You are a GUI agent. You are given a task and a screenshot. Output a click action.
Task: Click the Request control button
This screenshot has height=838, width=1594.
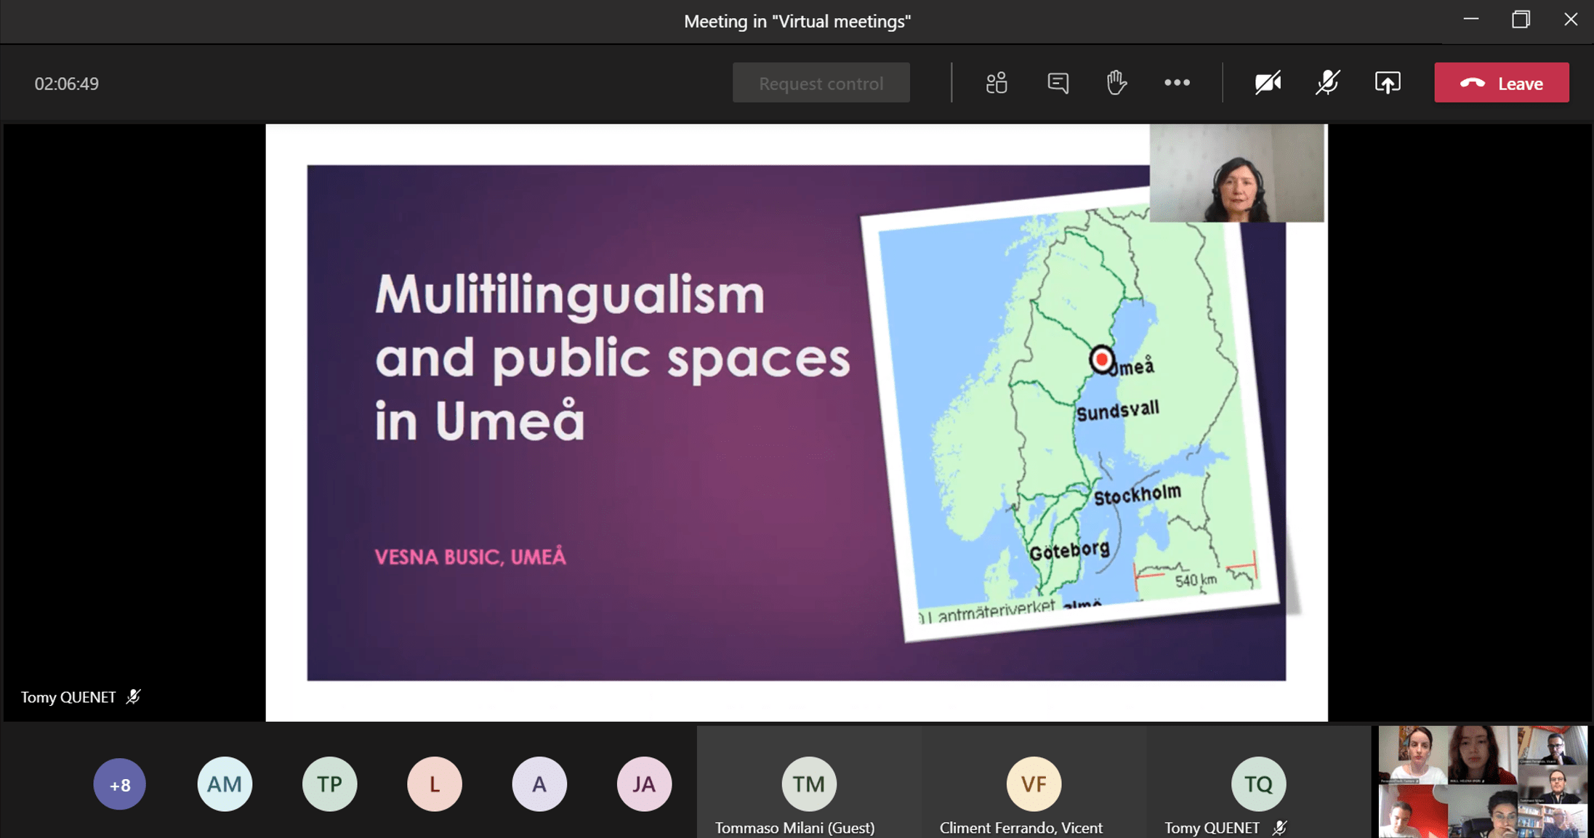tap(821, 83)
